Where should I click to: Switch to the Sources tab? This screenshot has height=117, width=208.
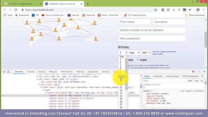(42, 71)
